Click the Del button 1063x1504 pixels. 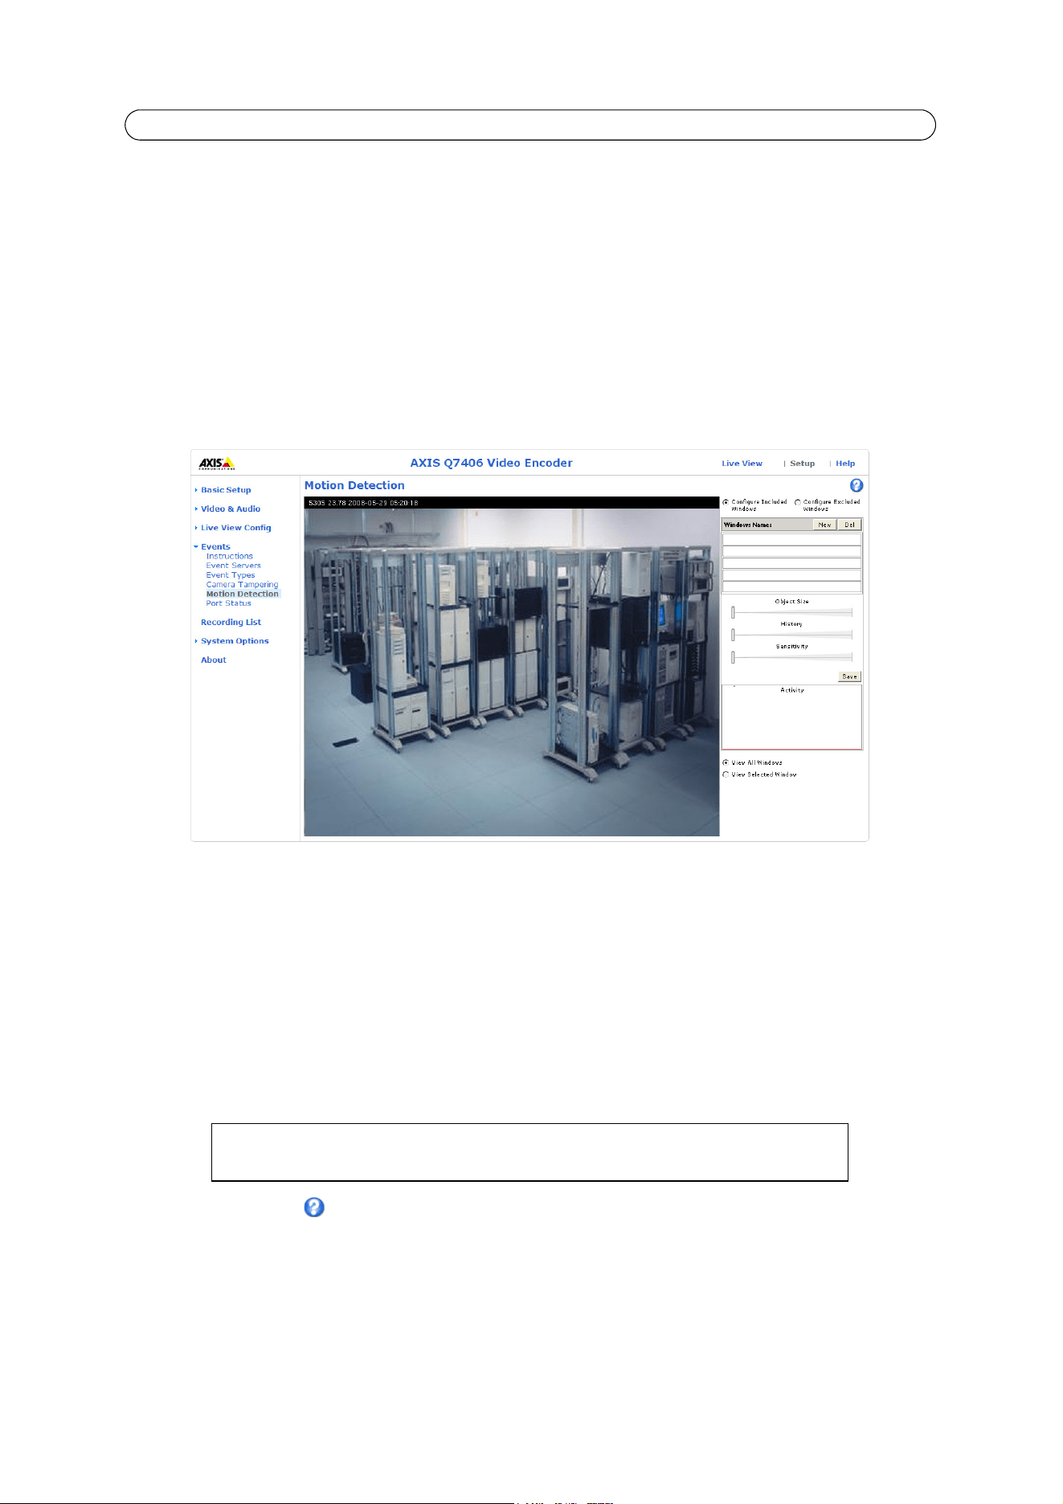(x=849, y=525)
